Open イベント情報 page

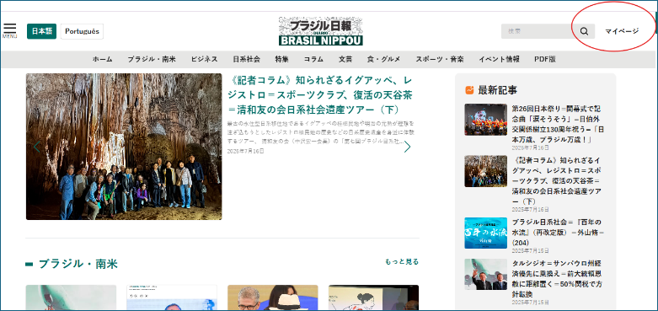coord(499,59)
